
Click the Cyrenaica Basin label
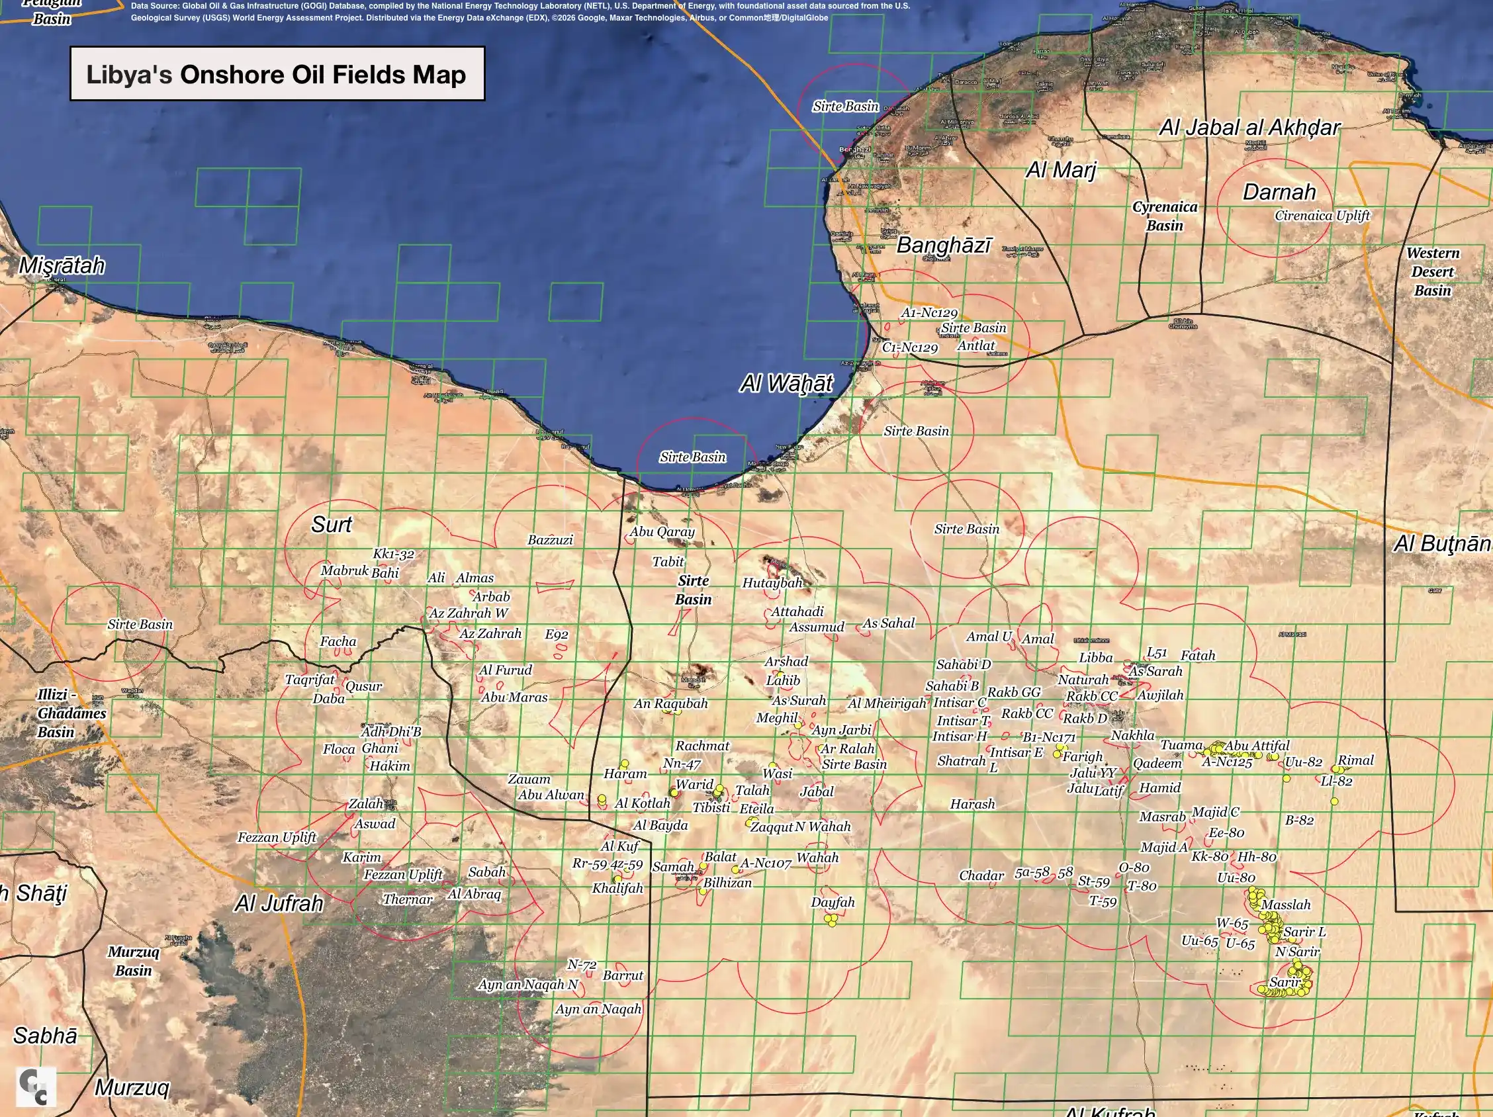click(1165, 216)
